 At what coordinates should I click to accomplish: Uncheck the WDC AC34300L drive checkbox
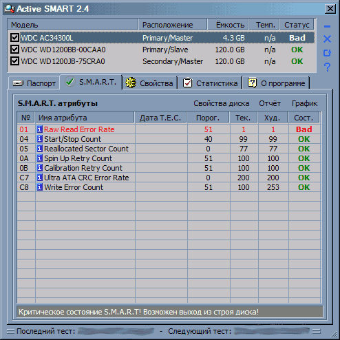tap(14, 38)
